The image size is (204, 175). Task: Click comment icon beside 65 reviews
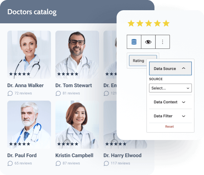click(x=10, y=163)
